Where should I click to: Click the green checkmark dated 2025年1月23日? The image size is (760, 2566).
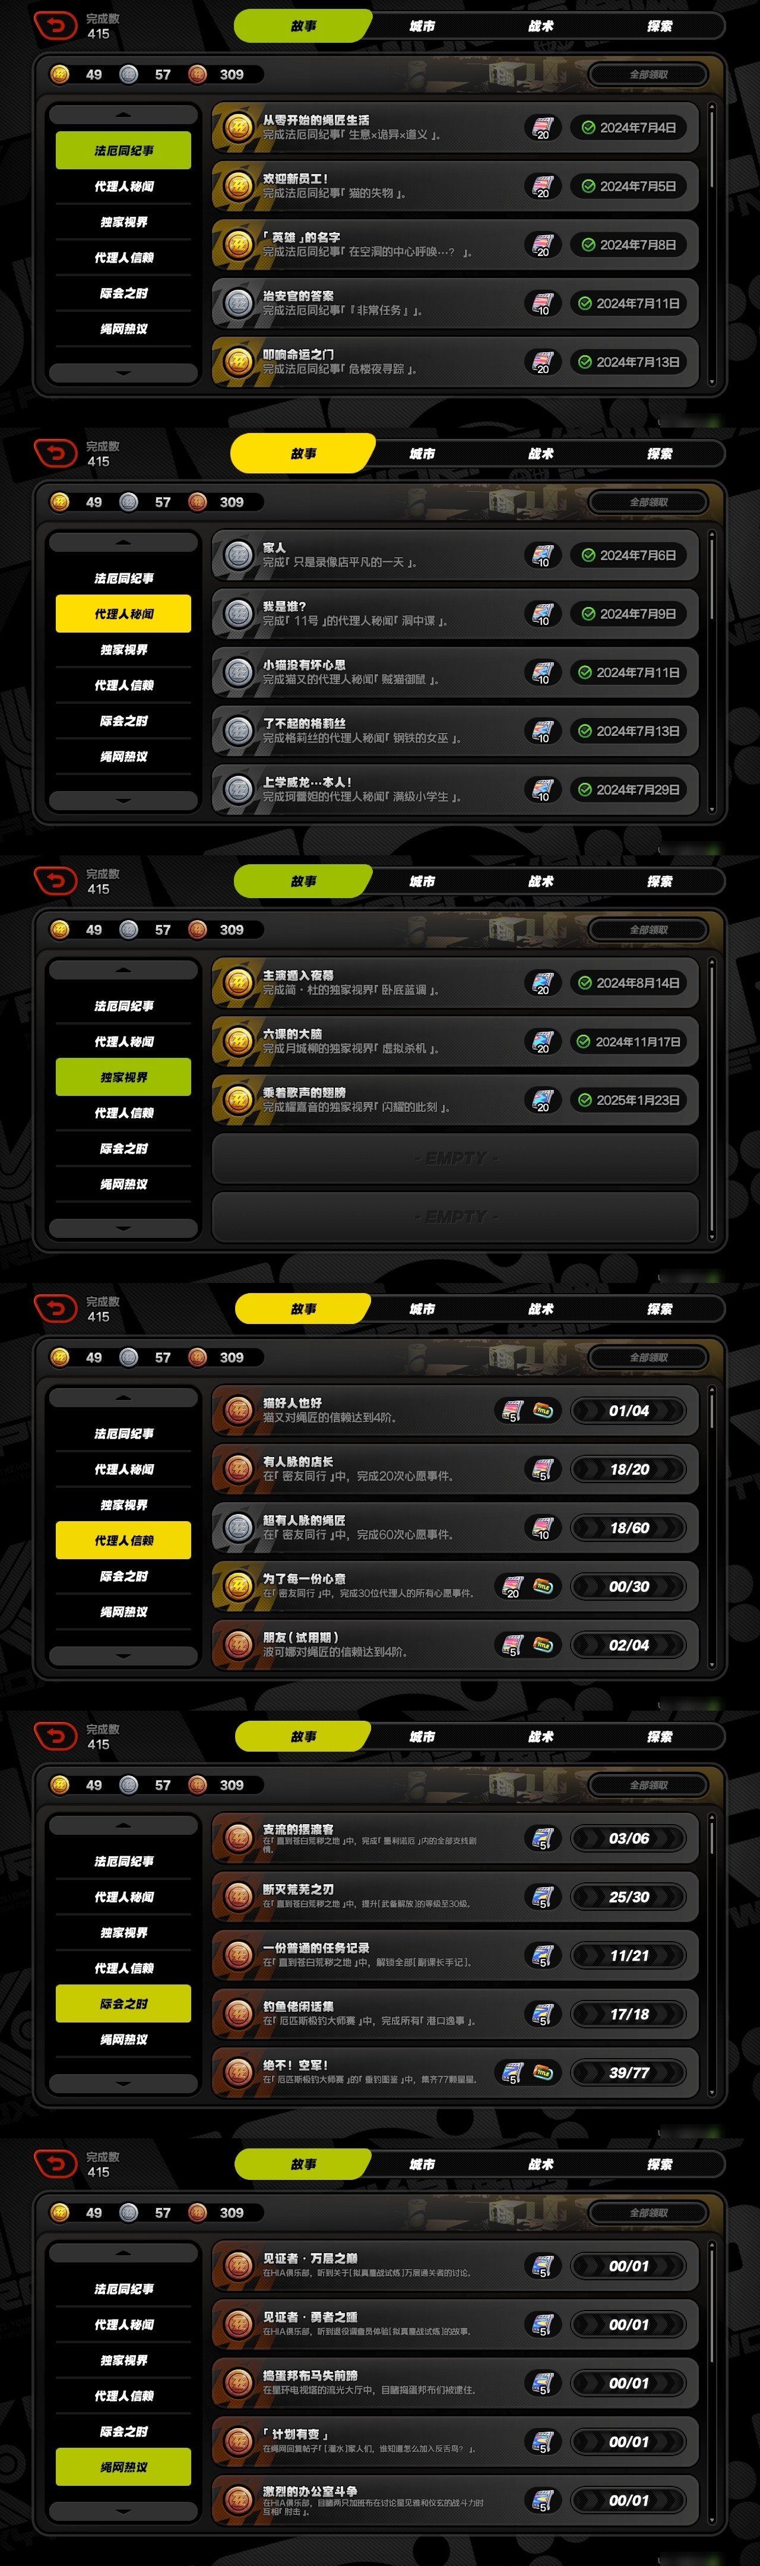coord(585,1099)
